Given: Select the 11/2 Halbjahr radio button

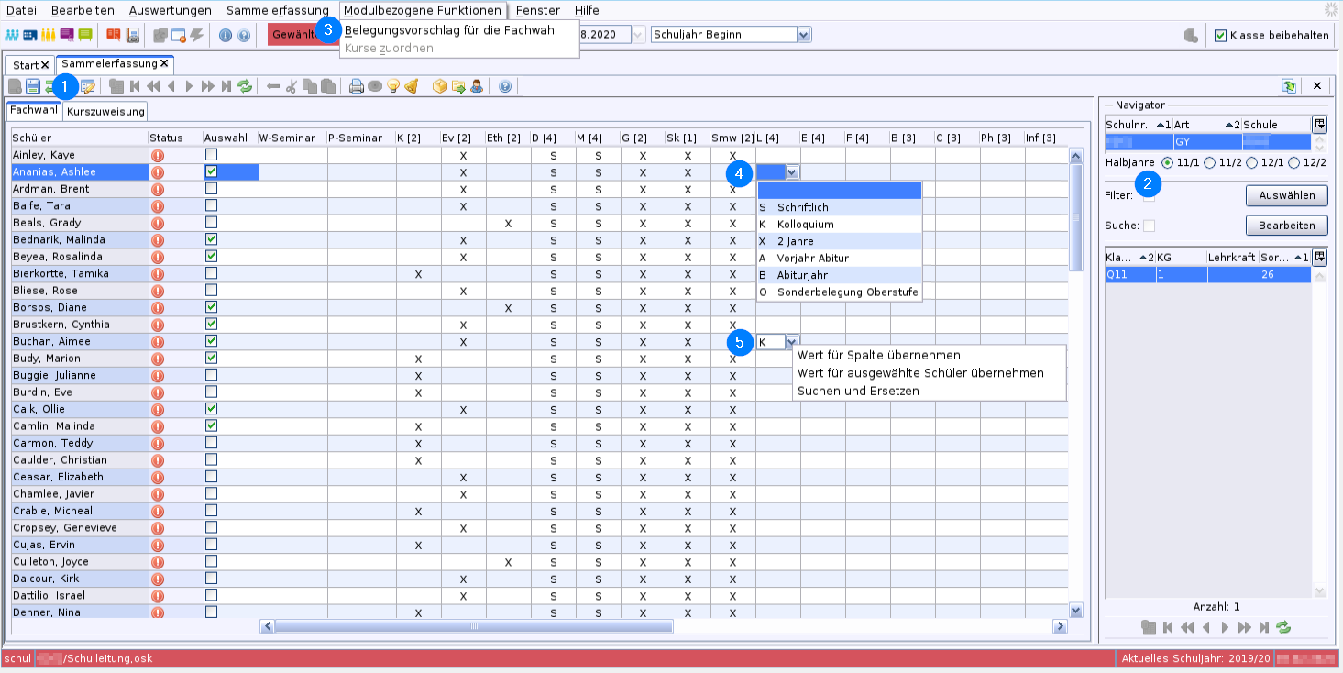Looking at the screenshot, I should (1210, 162).
